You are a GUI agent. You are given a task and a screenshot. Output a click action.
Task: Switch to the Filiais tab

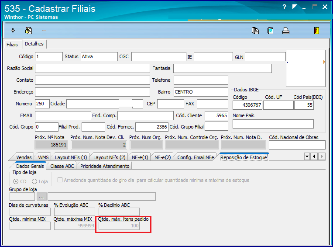[12, 45]
